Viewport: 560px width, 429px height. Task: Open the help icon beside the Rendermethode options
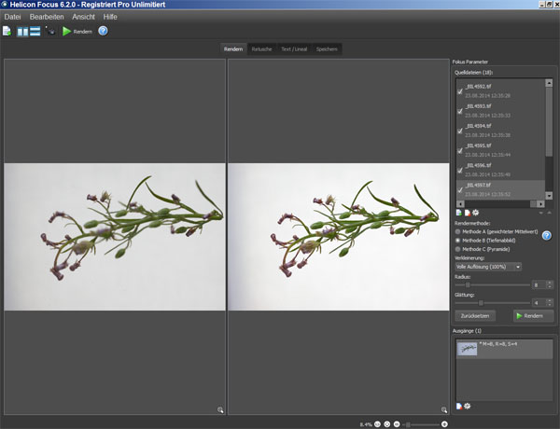tap(547, 237)
